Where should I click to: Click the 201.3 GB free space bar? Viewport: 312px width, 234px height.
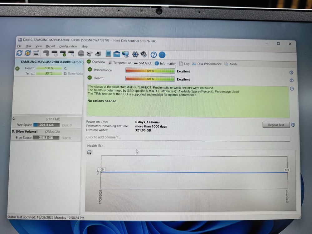46,125
